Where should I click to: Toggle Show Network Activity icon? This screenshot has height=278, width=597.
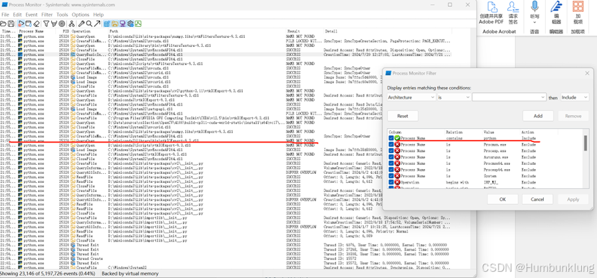coord(123,23)
